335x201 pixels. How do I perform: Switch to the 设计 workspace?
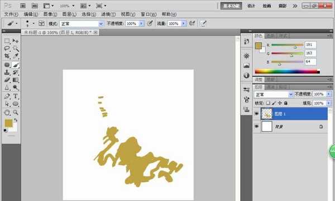(x=251, y=6)
